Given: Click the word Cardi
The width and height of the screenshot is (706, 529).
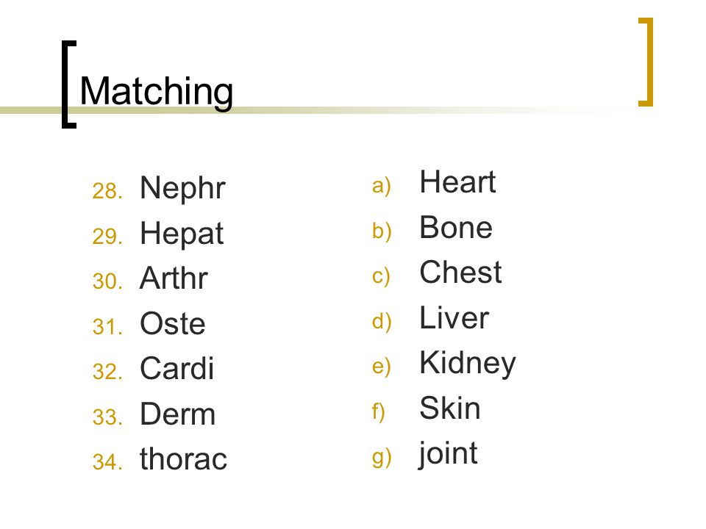Looking at the screenshot, I should click(x=176, y=368).
